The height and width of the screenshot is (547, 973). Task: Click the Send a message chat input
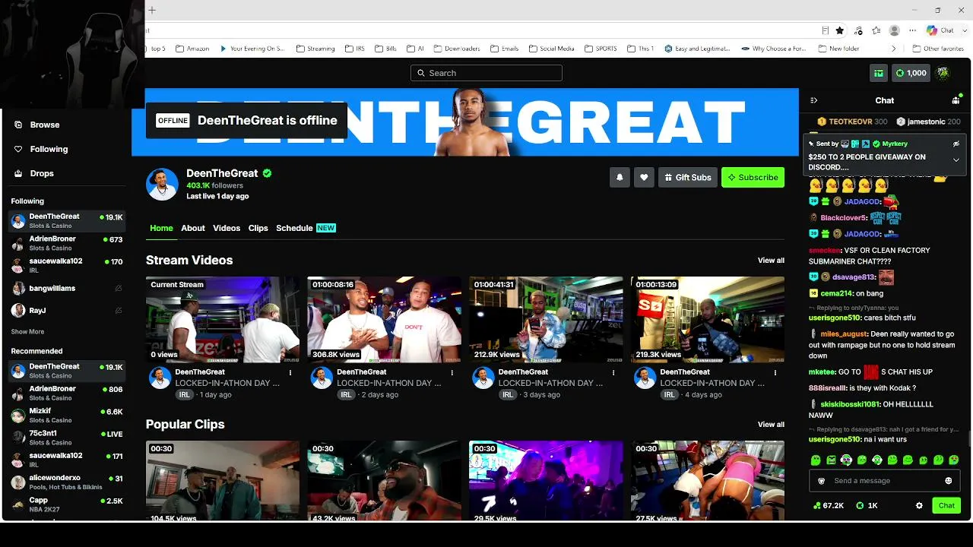(x=884, y=481)
